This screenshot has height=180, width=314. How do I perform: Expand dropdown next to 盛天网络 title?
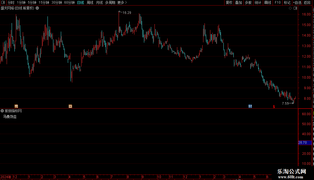(x=37, y=8)
